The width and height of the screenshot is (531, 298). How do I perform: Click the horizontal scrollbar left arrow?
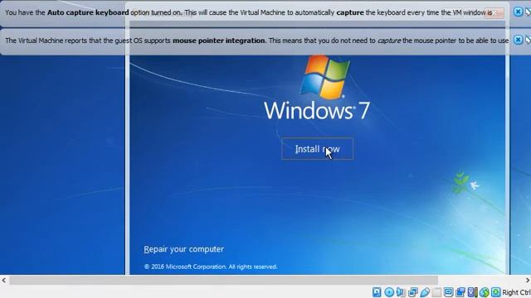click(3, 280)
